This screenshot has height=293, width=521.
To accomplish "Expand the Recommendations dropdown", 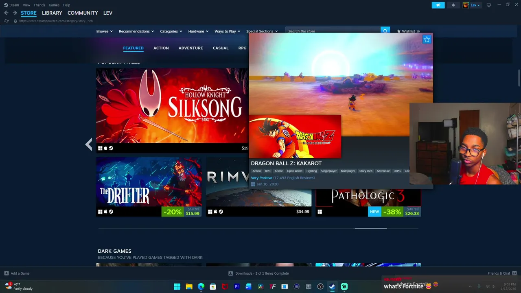I will tap(136, 31).
